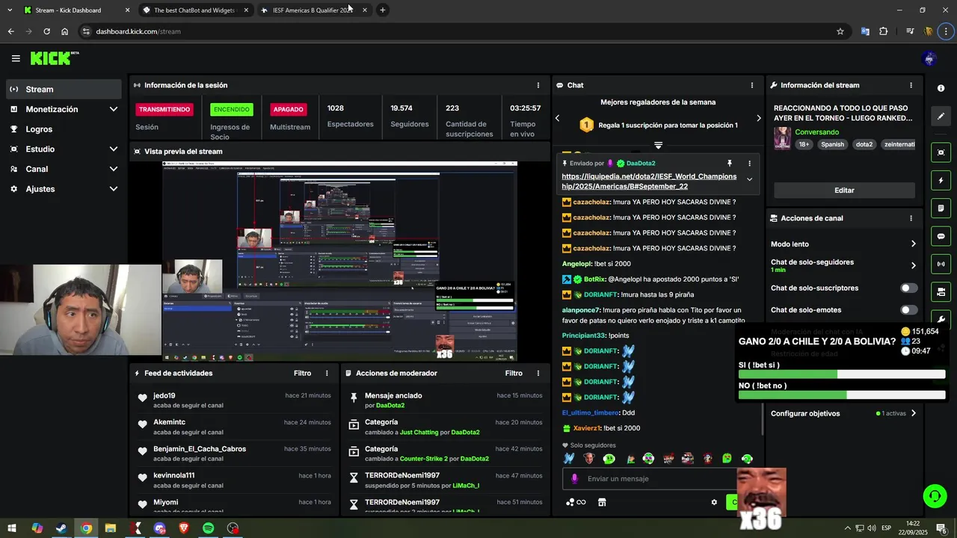Open chat settings gear icon

tap(714, 502)
